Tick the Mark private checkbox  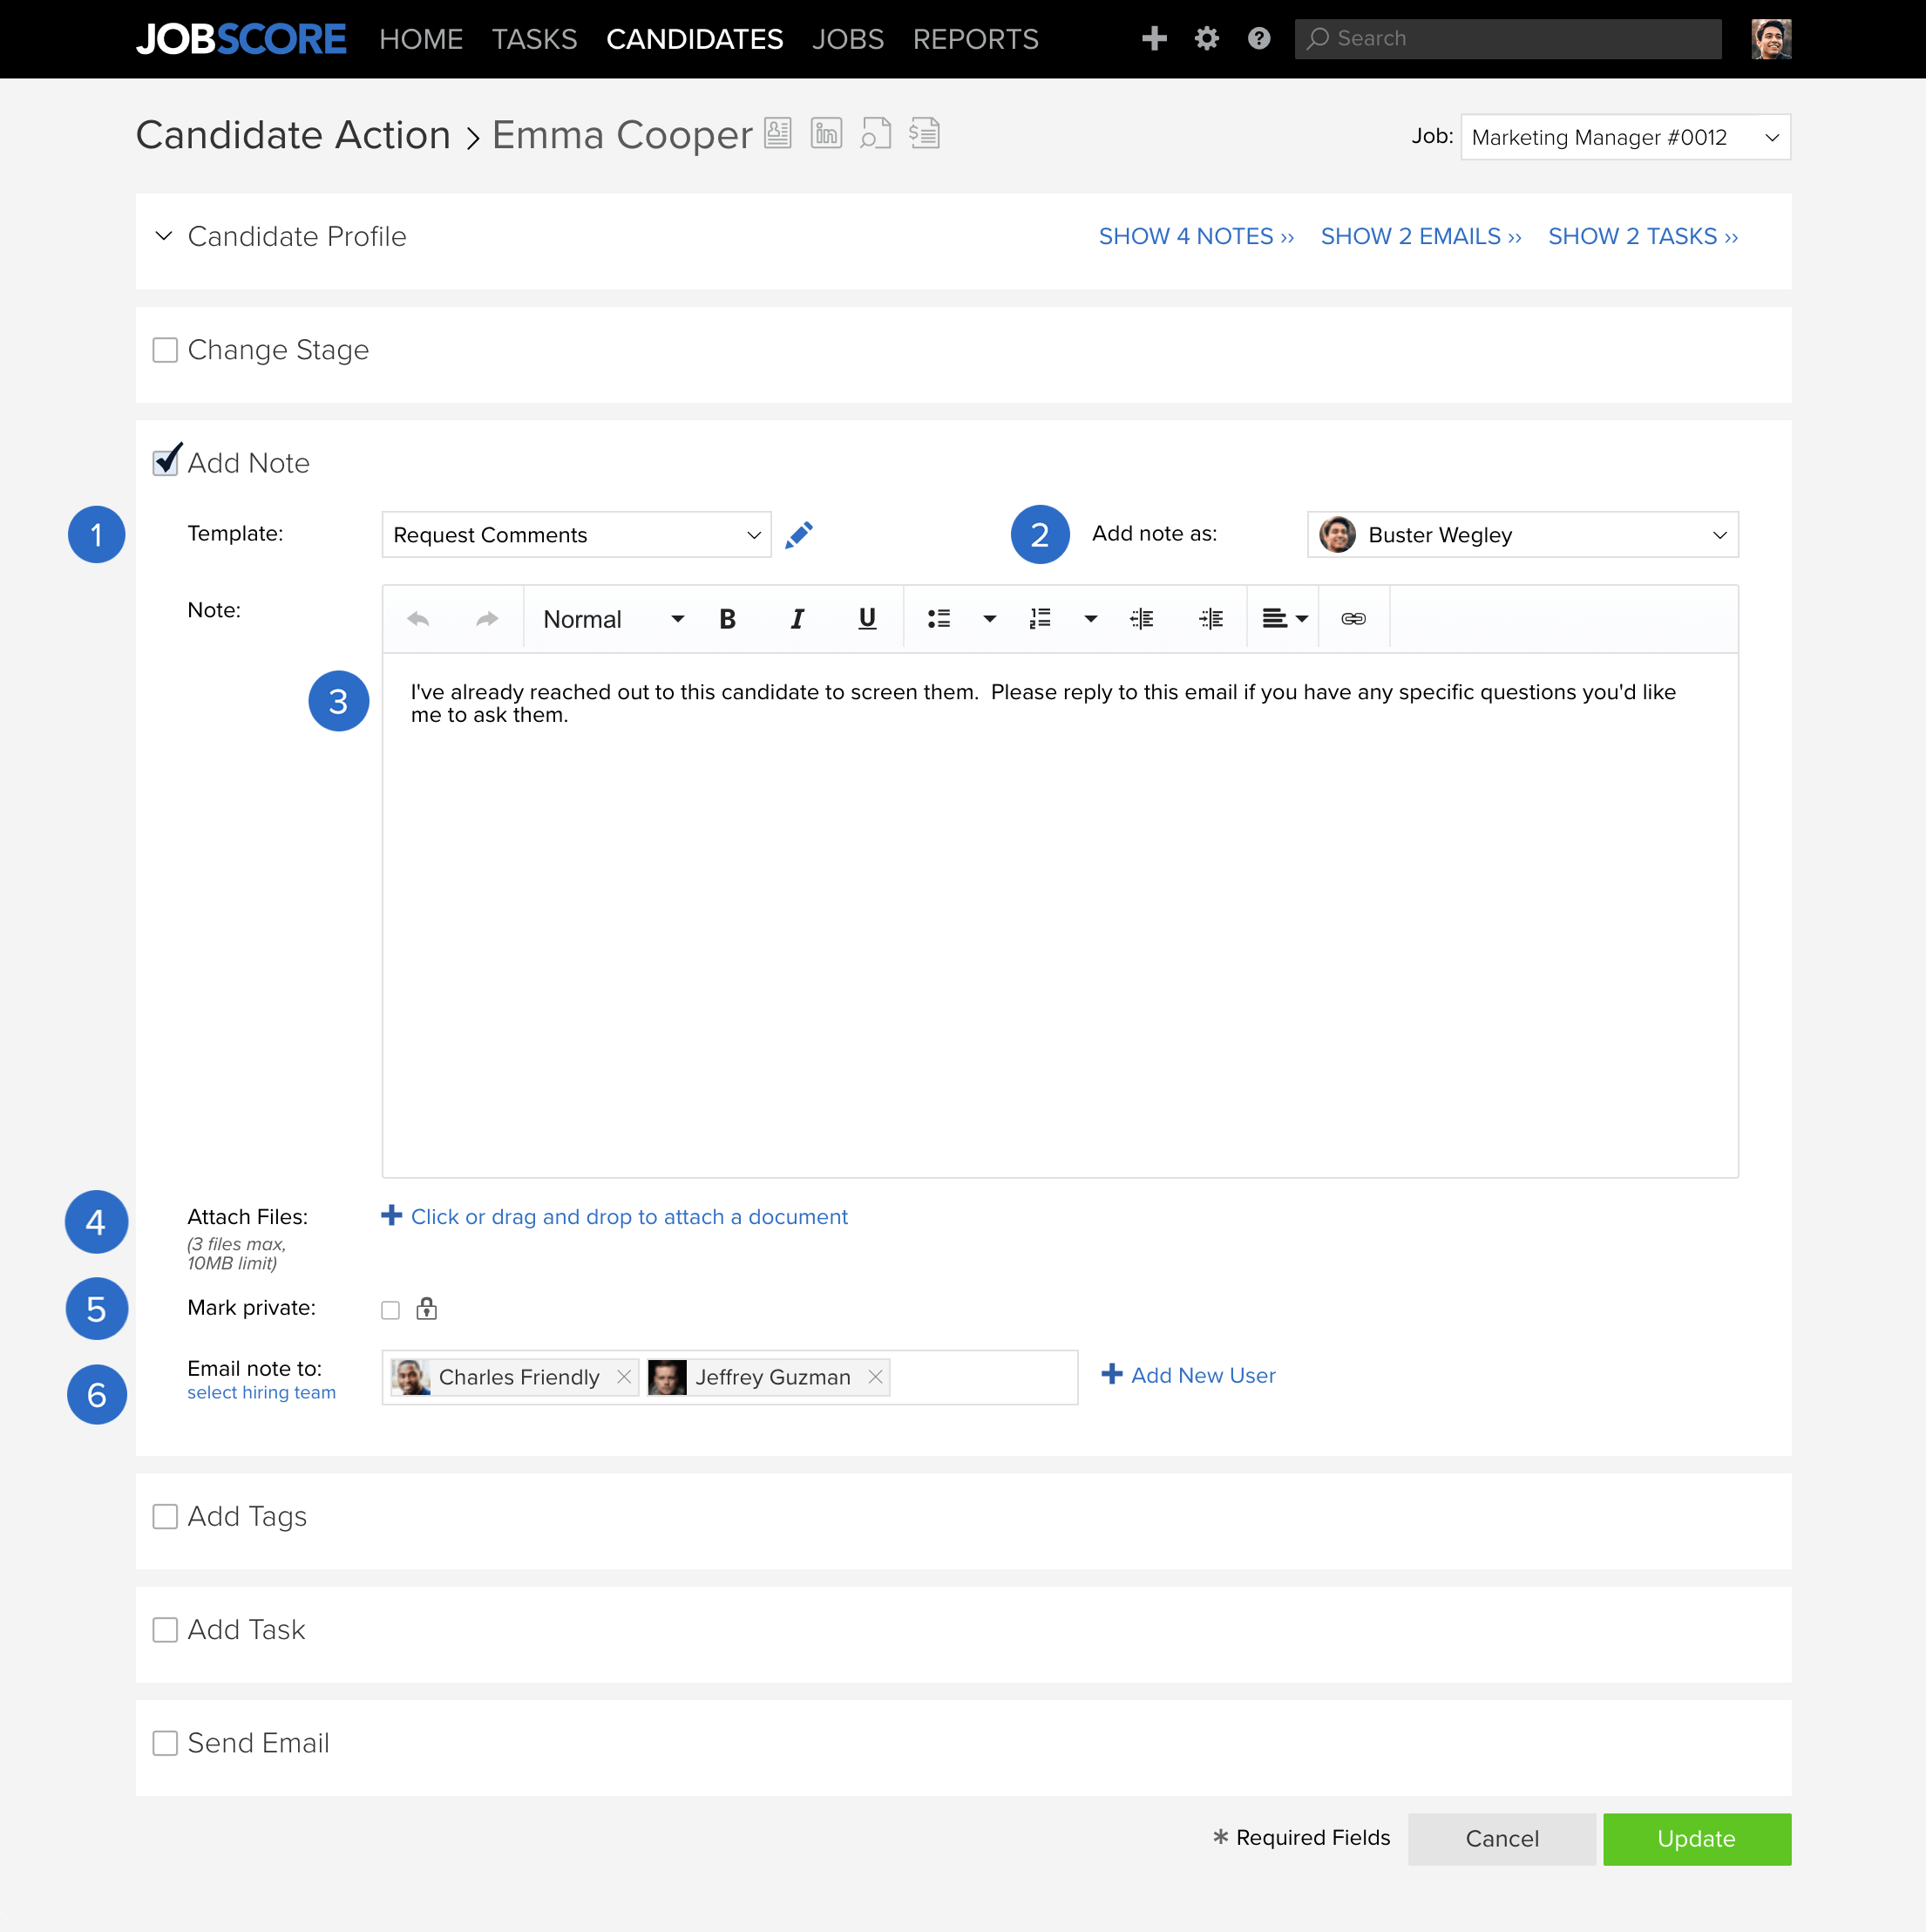pyautogui.click(x=390, y=1310)
